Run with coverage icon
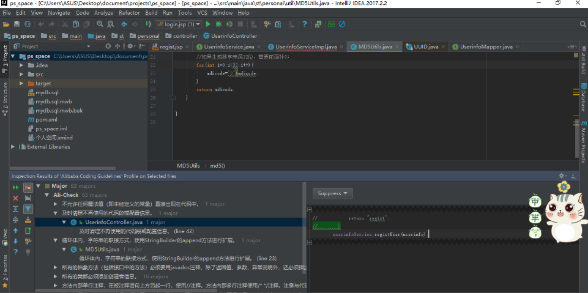This screenshot has height=293, width=588. click(x=229, y=24)
